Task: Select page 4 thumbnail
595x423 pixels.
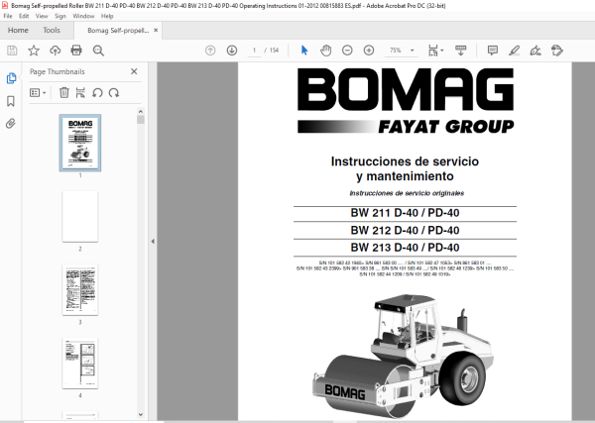Action: [x=80, y=364]
